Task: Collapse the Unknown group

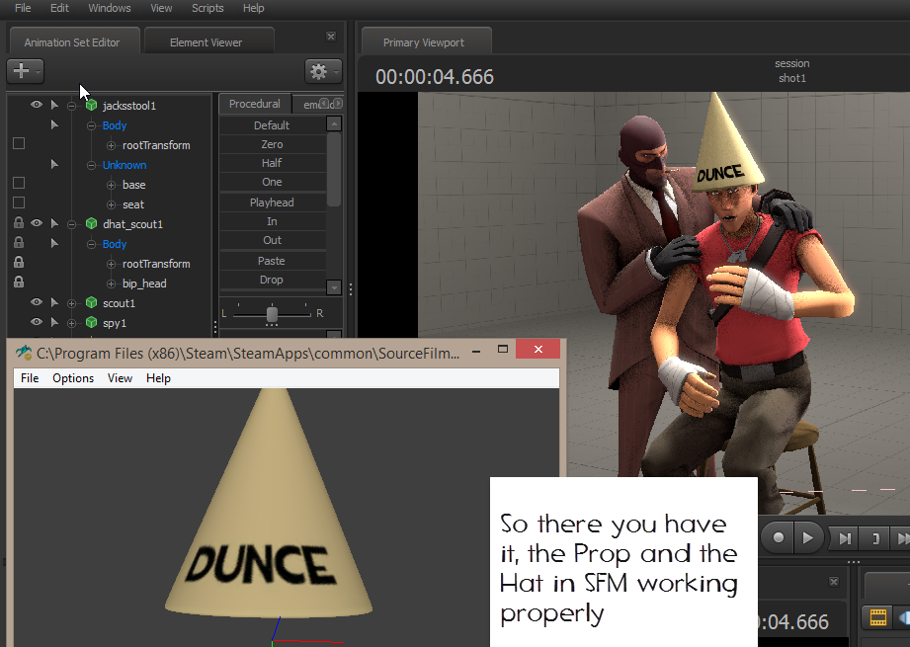Action: pyautogui.click(x=91, y=165)
